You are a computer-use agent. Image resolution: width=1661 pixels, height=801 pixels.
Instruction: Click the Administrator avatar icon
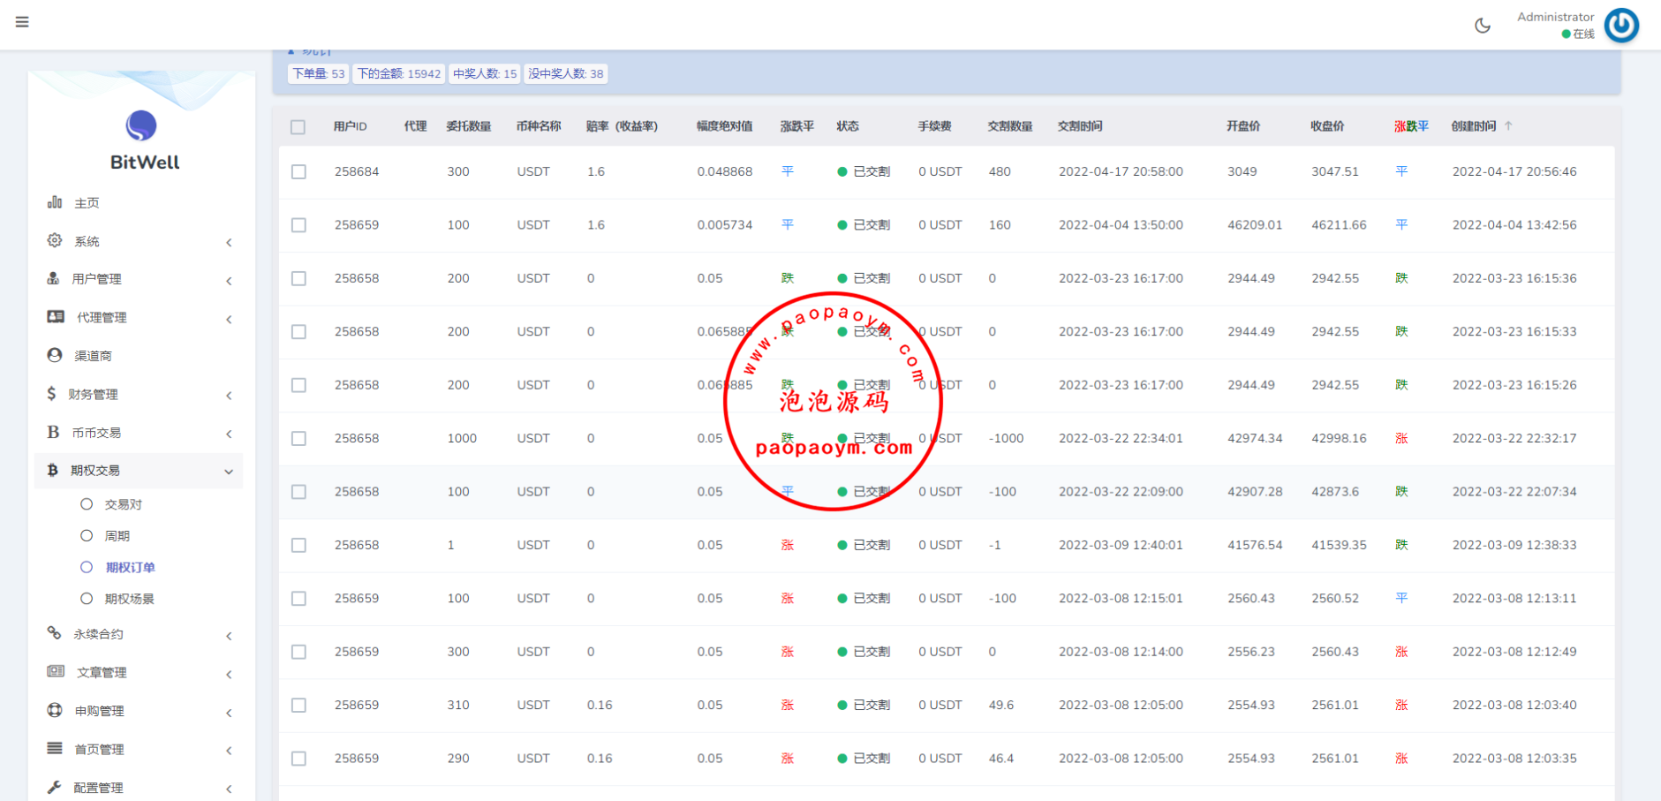[1620, 26]
